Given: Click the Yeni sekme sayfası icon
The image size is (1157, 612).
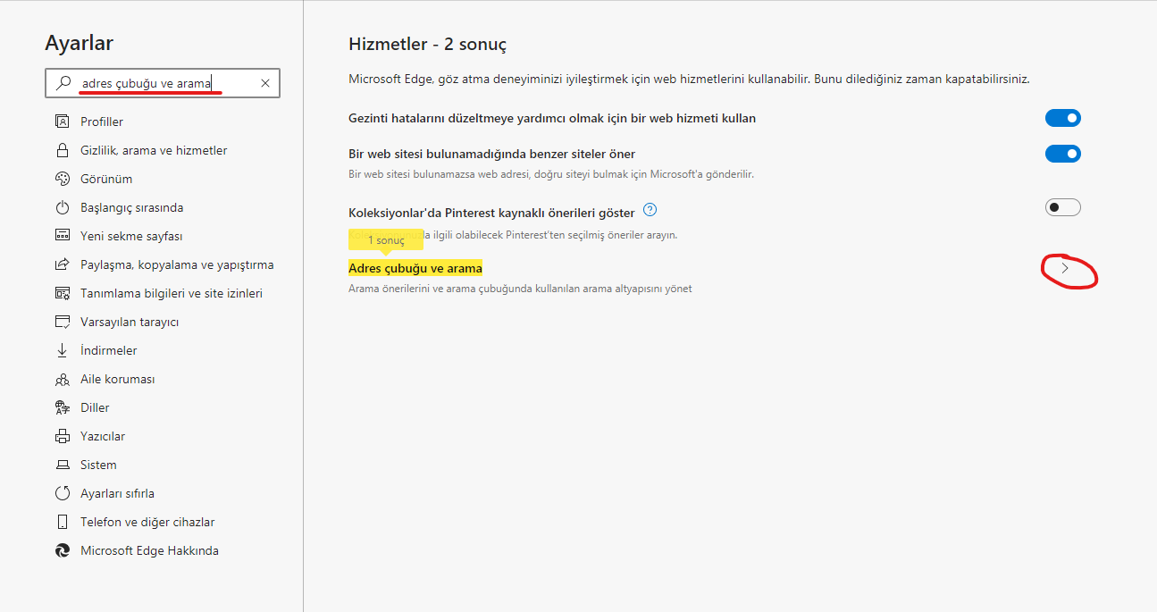Looking at the screenshot, I should click(x=63, y=236).
